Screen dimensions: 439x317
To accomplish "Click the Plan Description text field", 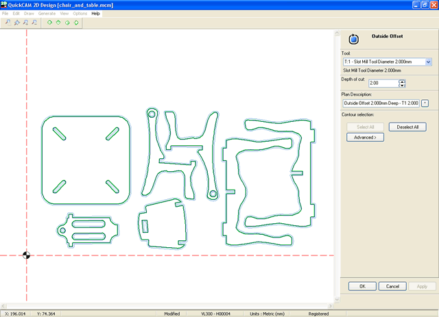I will pyautogui.click(x=381, y=103).
